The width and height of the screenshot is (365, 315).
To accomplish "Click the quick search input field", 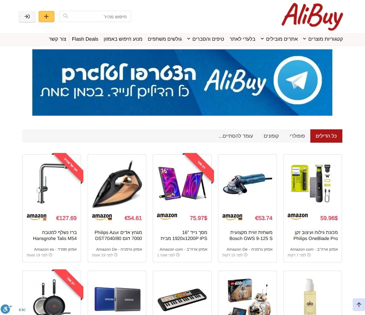I will tap(95, 17).
